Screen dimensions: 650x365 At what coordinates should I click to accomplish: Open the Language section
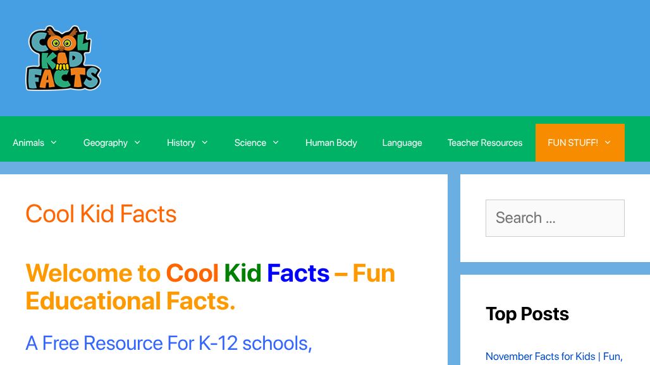tap(402, 143)
